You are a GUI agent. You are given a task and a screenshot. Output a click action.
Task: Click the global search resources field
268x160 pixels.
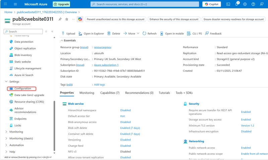tap(146, 4)
